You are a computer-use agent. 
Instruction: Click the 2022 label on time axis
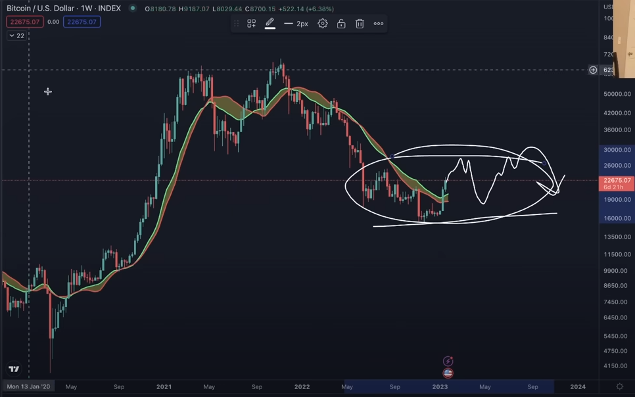pos(302,387)
